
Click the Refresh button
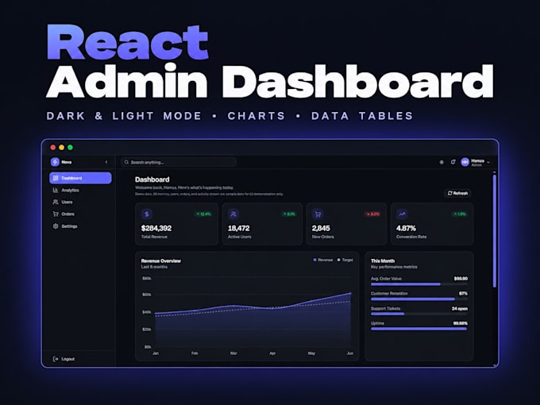pos(457,193)
